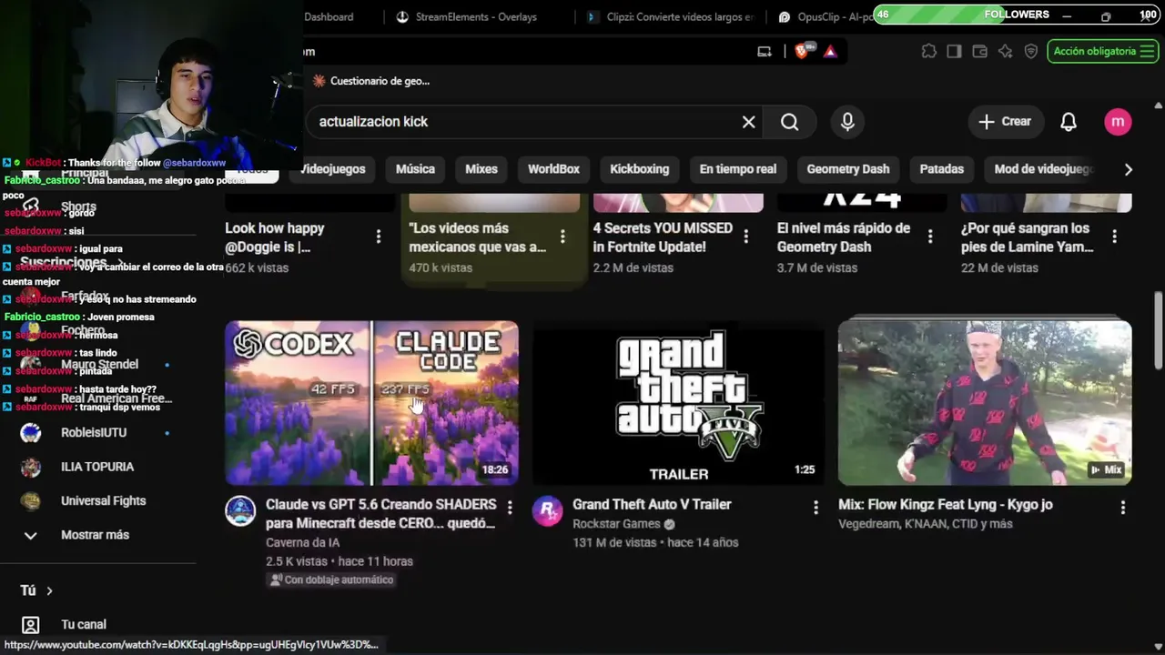Show more filter chips with right arrow
This screenshot has width=1165, height=655.
tap(1129, 169)
